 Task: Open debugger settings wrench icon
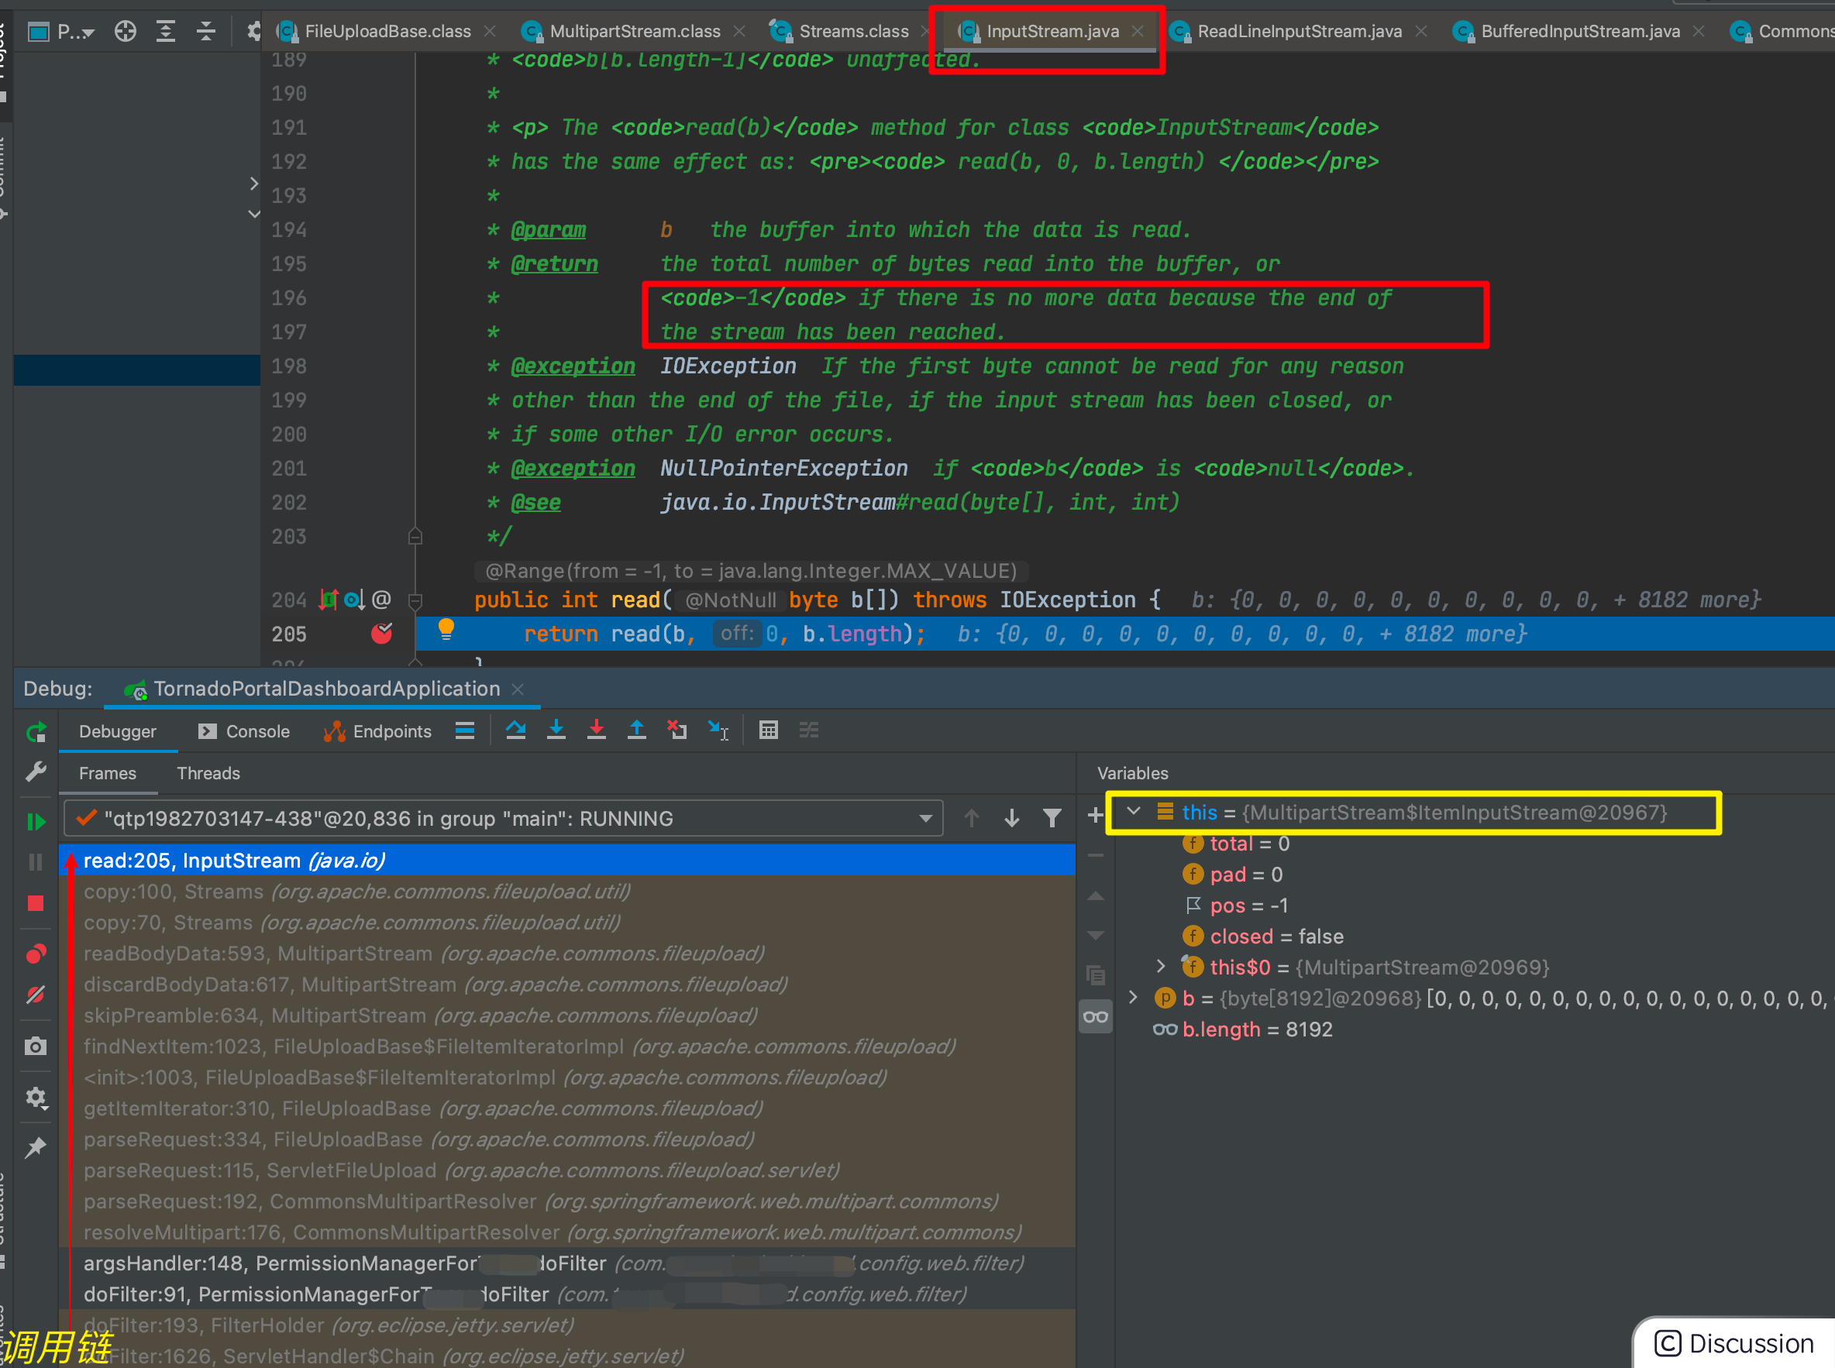[36, 772]
